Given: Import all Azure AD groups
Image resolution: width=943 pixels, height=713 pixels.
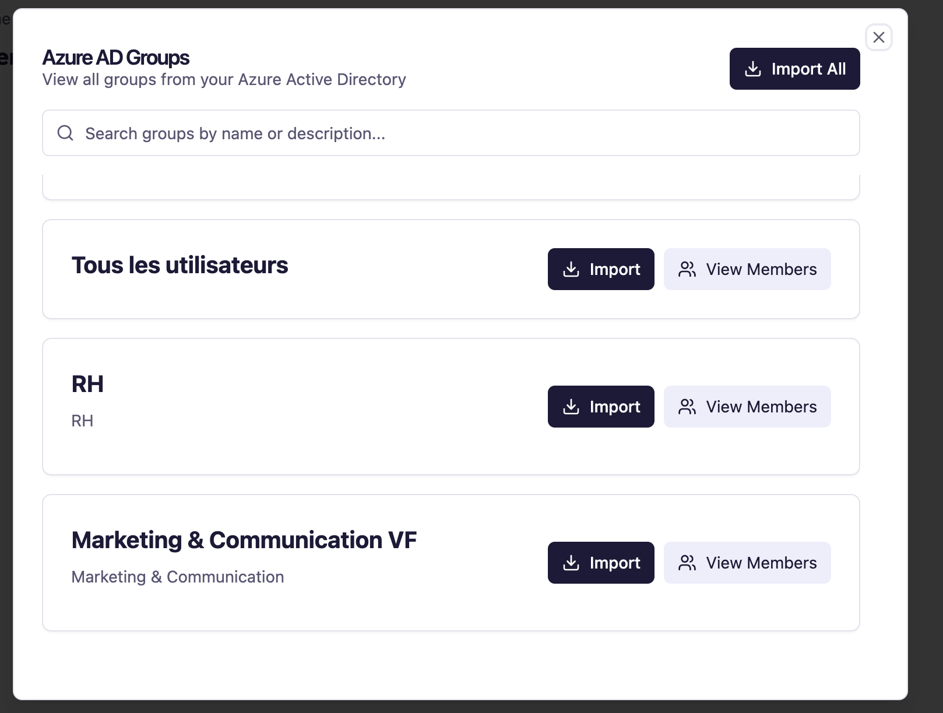Looking at the screenshot, I should pos(794,69).
